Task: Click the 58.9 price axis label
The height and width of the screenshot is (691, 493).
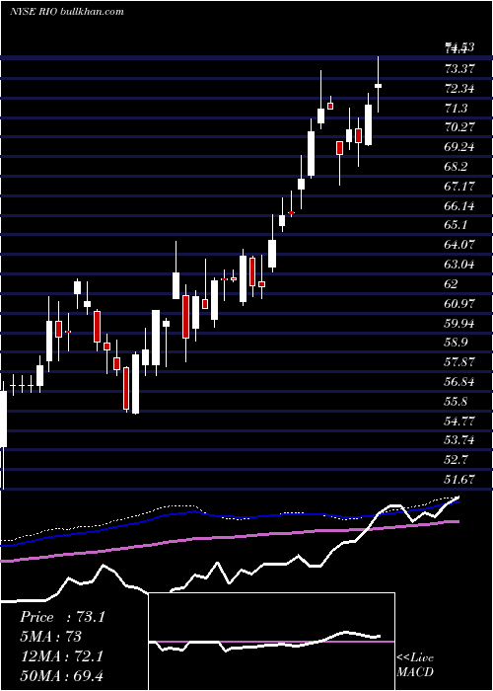Action: click(x=457, y=343)
